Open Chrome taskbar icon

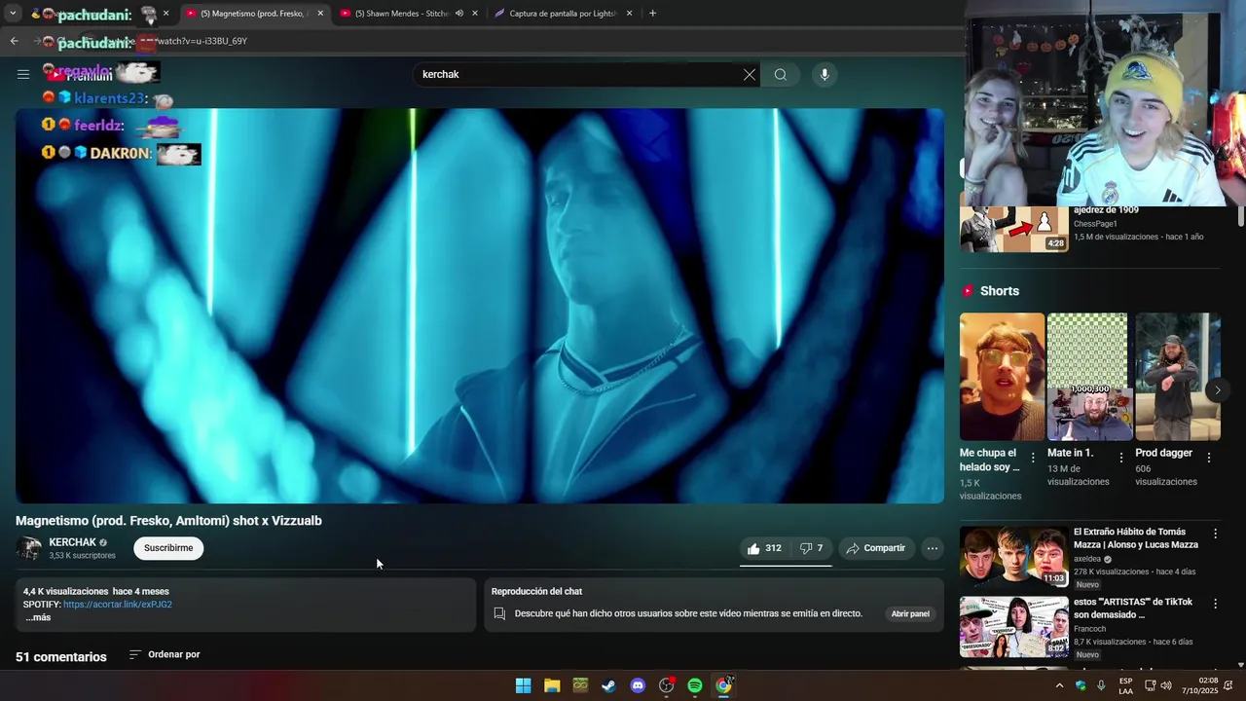coord(723,685)
